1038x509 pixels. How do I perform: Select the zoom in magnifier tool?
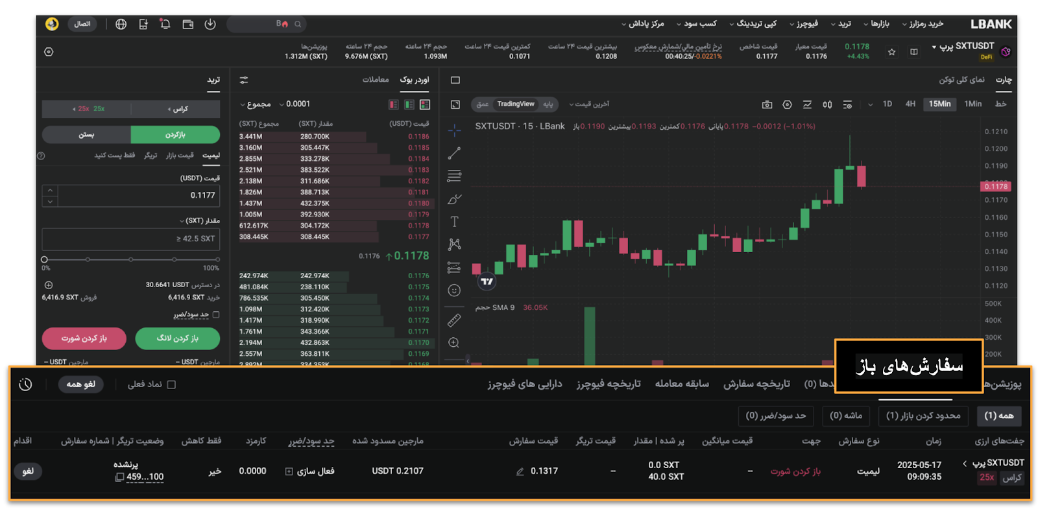[x=454, y=342]
